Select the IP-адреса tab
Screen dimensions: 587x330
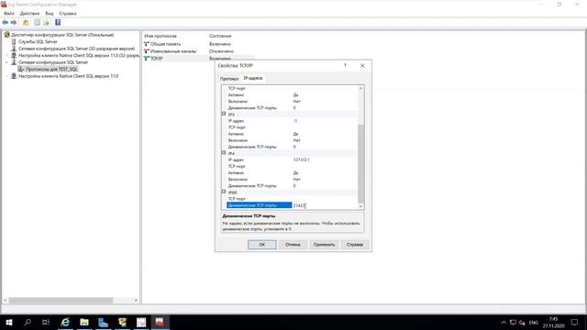tap(253, 78)
